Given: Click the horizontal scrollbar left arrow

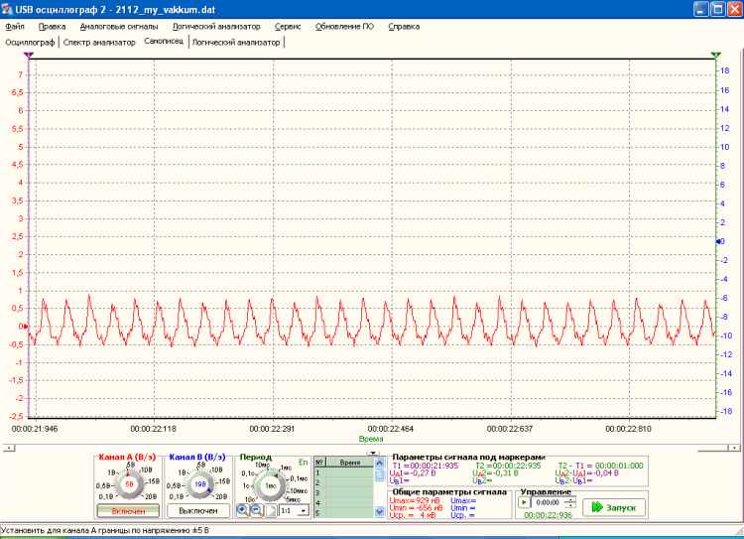Looking at the screenshot, I should (9, 448).
